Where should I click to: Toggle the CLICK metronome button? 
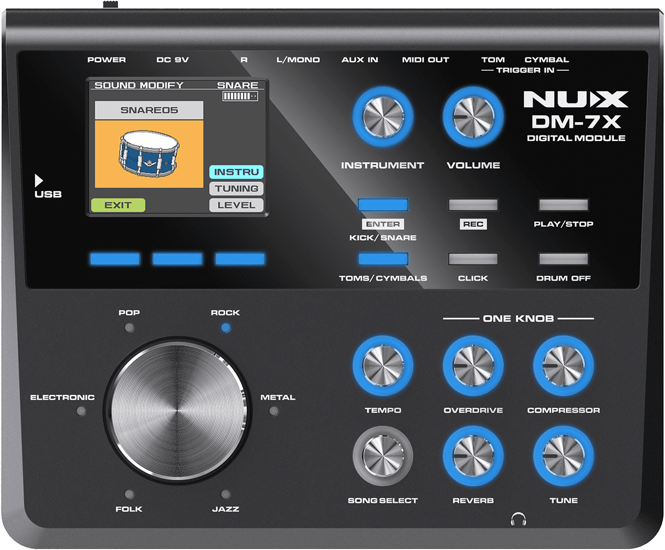(473, 259)
